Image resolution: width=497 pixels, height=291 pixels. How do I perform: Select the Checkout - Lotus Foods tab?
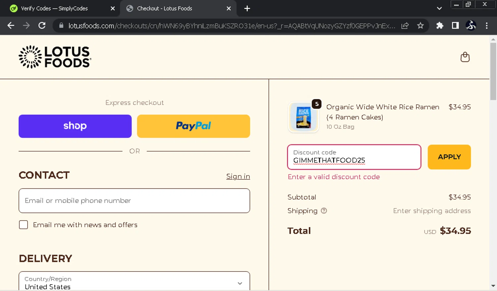165,9
